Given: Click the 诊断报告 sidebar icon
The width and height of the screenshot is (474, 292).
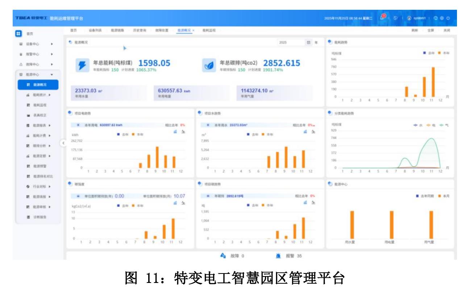Looking at the screenshot, I should [28, 217].
